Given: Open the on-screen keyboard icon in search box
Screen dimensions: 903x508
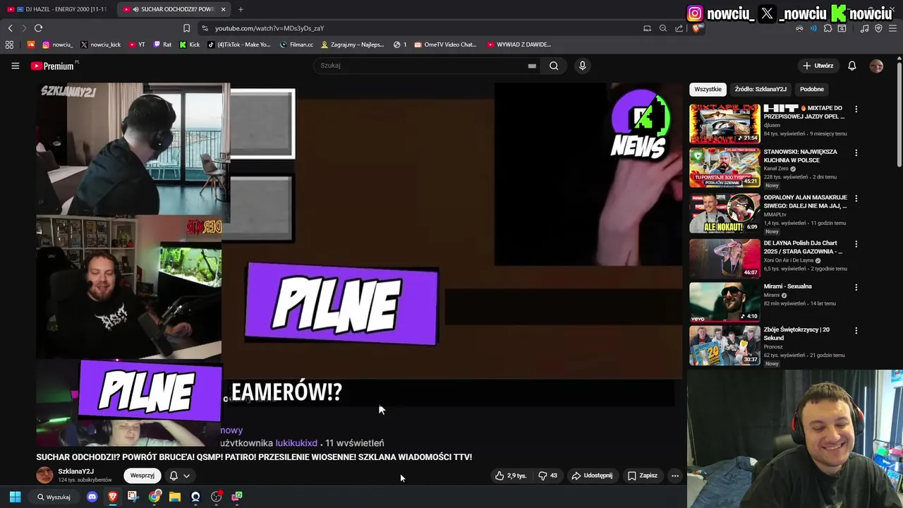Looking at the screenshot, I should click(532, 66).
